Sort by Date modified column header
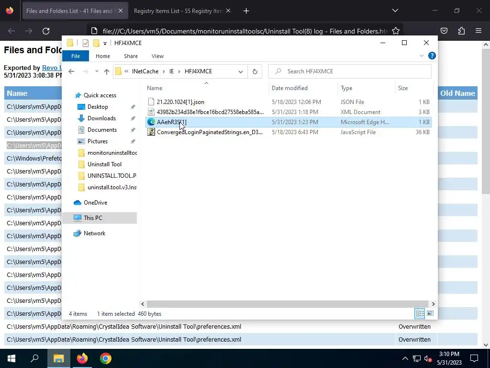Image resolution: width=490 pixels, height=368 pixels. 290,88
